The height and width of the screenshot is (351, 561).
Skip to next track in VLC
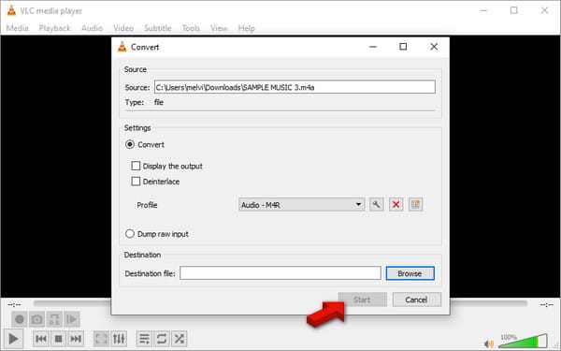76,339
